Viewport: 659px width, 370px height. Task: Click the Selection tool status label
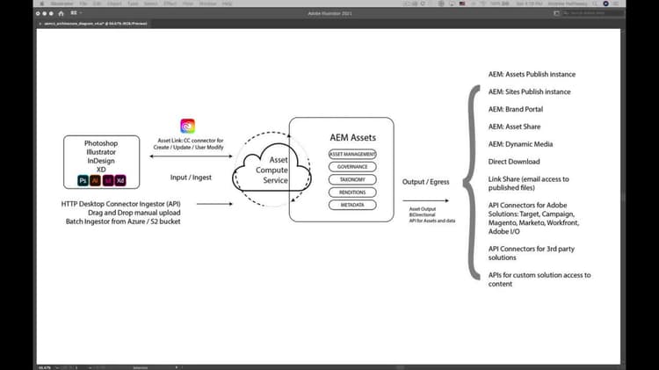(x=141, y=367)
